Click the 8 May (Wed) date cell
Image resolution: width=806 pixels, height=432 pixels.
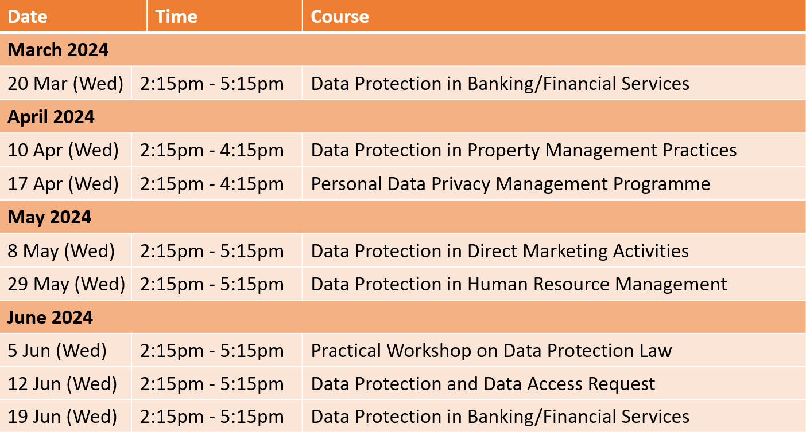coord(65,250)
